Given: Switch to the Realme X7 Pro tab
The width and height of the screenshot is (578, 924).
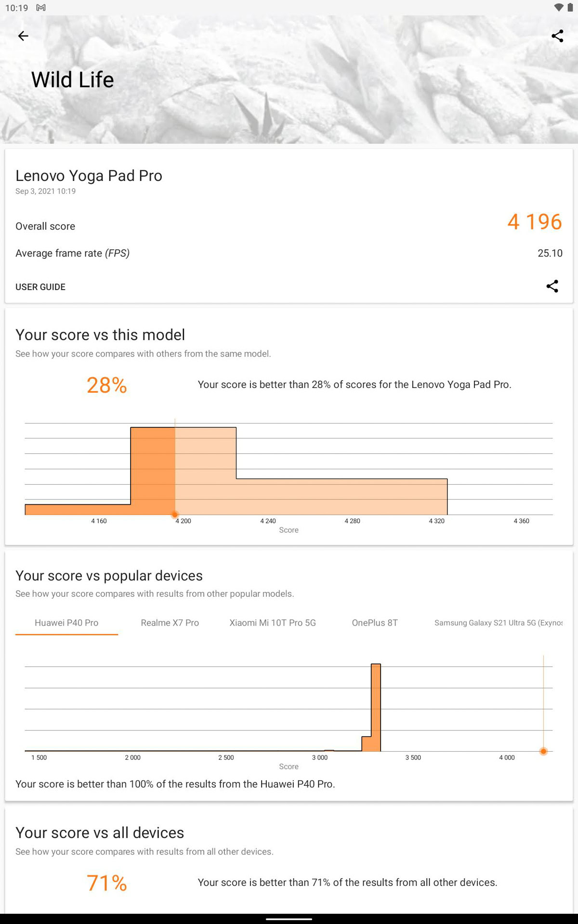Looking at the screenshot, I should 170,623.
